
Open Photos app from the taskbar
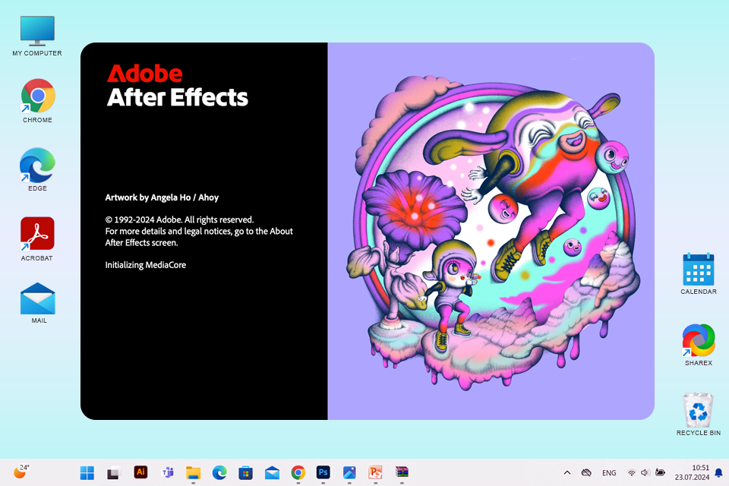349,472
